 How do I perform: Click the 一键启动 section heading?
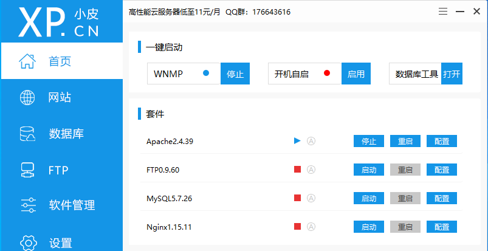pyautogui.click(x=163, y=47)
